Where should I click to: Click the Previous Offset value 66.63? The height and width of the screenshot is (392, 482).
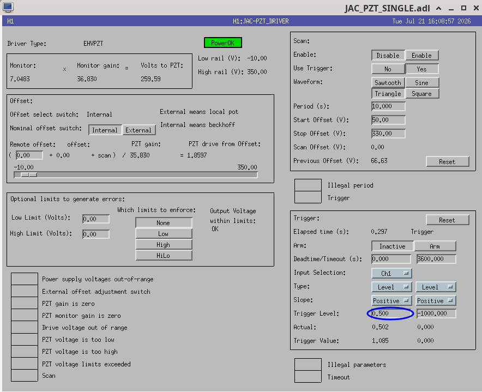pyautogui.click(x=379, y=161)
